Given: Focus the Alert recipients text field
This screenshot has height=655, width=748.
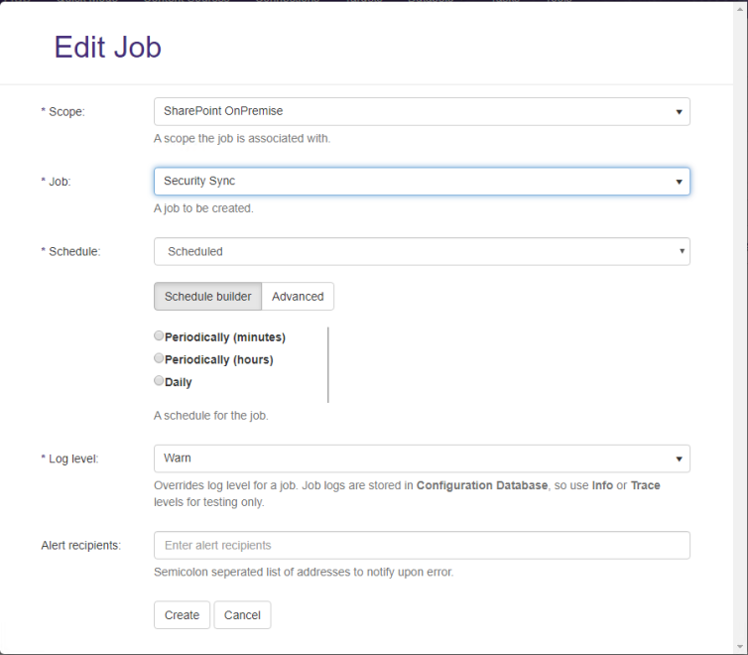Looking at the screenshot, I should [x=422, y=545].
